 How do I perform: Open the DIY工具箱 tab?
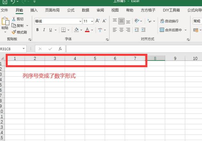pyautogui.click(x=171, y=10)
